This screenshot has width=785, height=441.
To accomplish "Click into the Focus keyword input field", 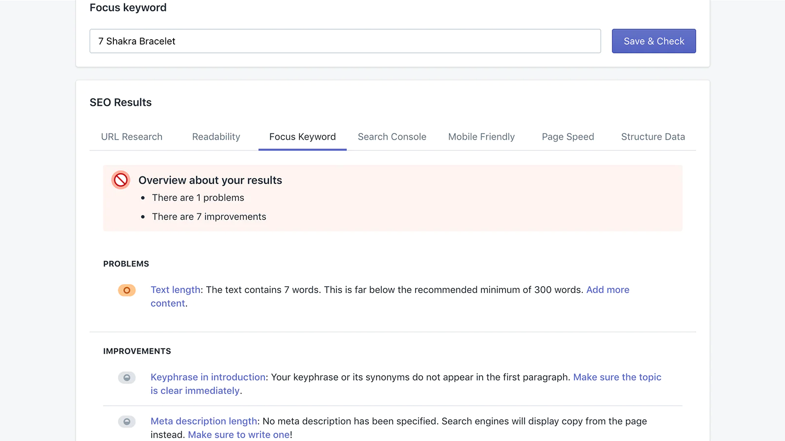I will (345, 41).
